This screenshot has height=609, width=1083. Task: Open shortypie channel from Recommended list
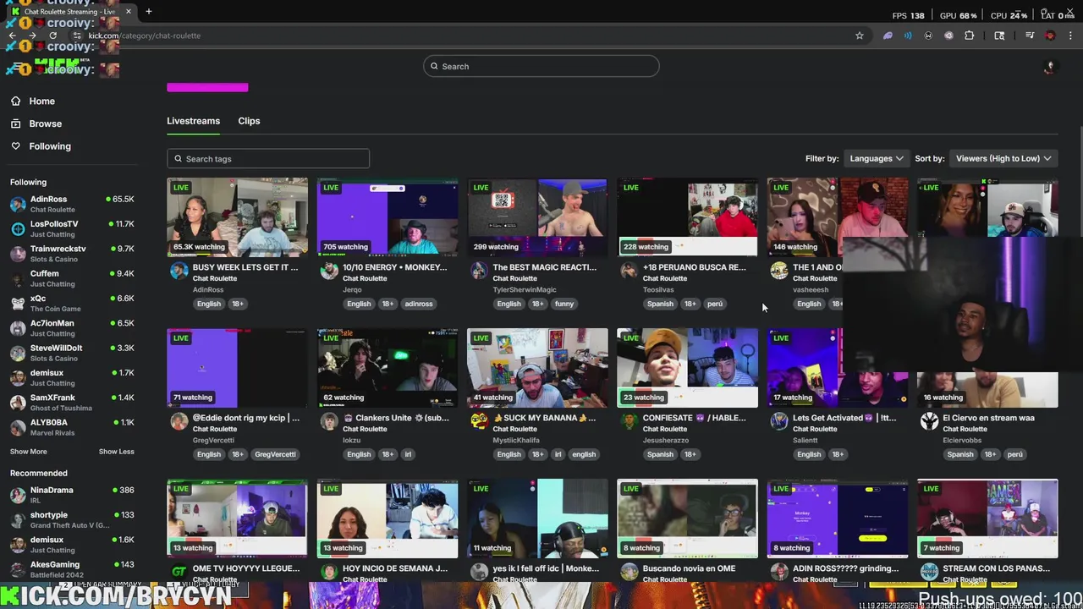pos(72,519)
